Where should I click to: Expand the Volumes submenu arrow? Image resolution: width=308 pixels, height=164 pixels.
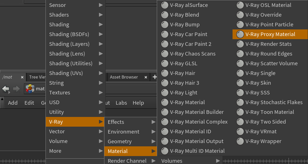218,161
